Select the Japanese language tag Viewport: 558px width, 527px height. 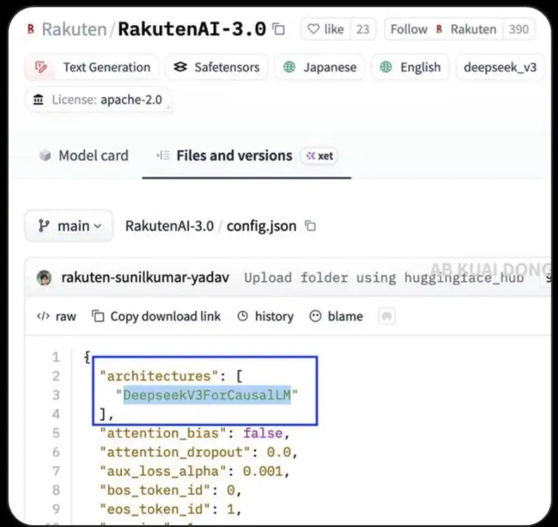pos(320,68)
